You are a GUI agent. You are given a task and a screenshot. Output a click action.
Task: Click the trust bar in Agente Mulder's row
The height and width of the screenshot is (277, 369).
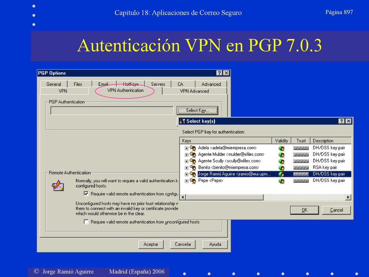[x=301, y=154]
